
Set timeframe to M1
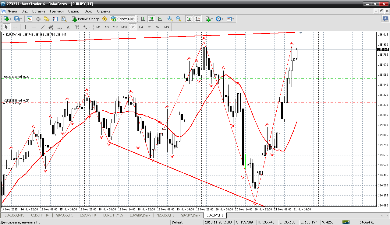98,27
